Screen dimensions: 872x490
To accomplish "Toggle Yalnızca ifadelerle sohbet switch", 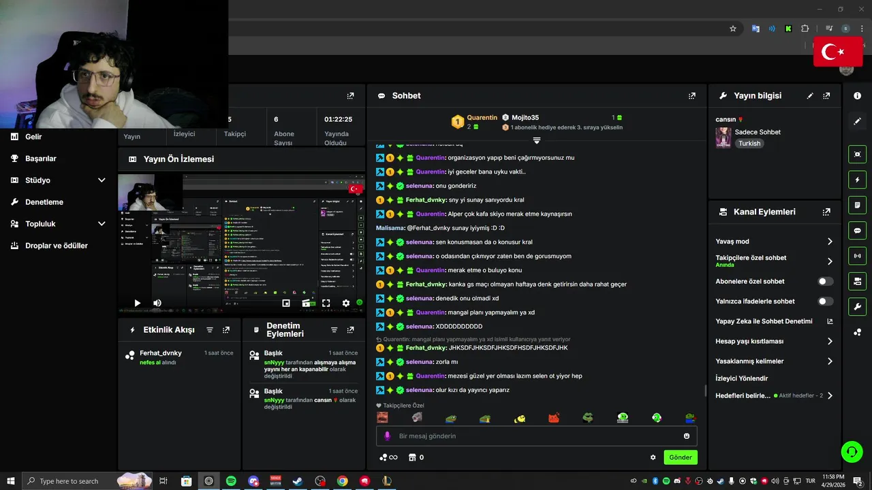I will (825, 301).
